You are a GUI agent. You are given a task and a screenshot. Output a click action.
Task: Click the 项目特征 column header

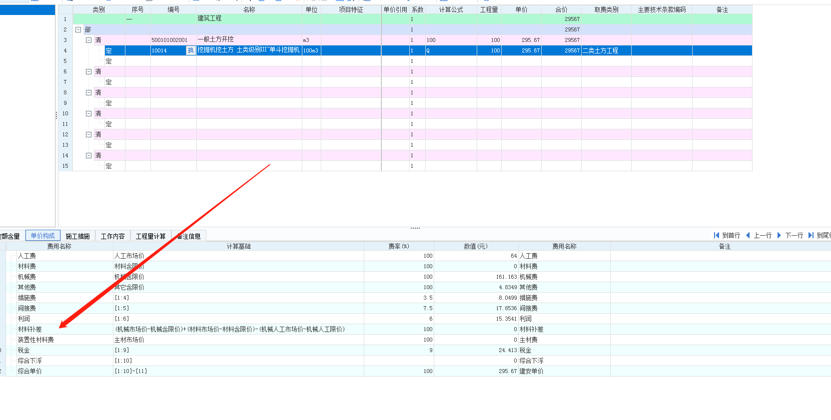click(351, 9)
